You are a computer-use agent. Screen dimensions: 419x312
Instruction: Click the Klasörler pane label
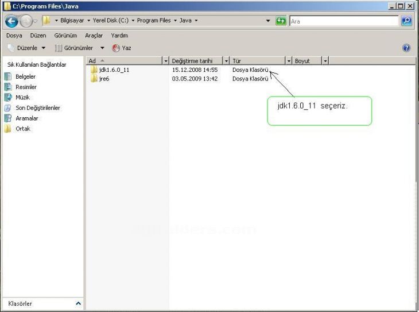[x=20, y=304]
